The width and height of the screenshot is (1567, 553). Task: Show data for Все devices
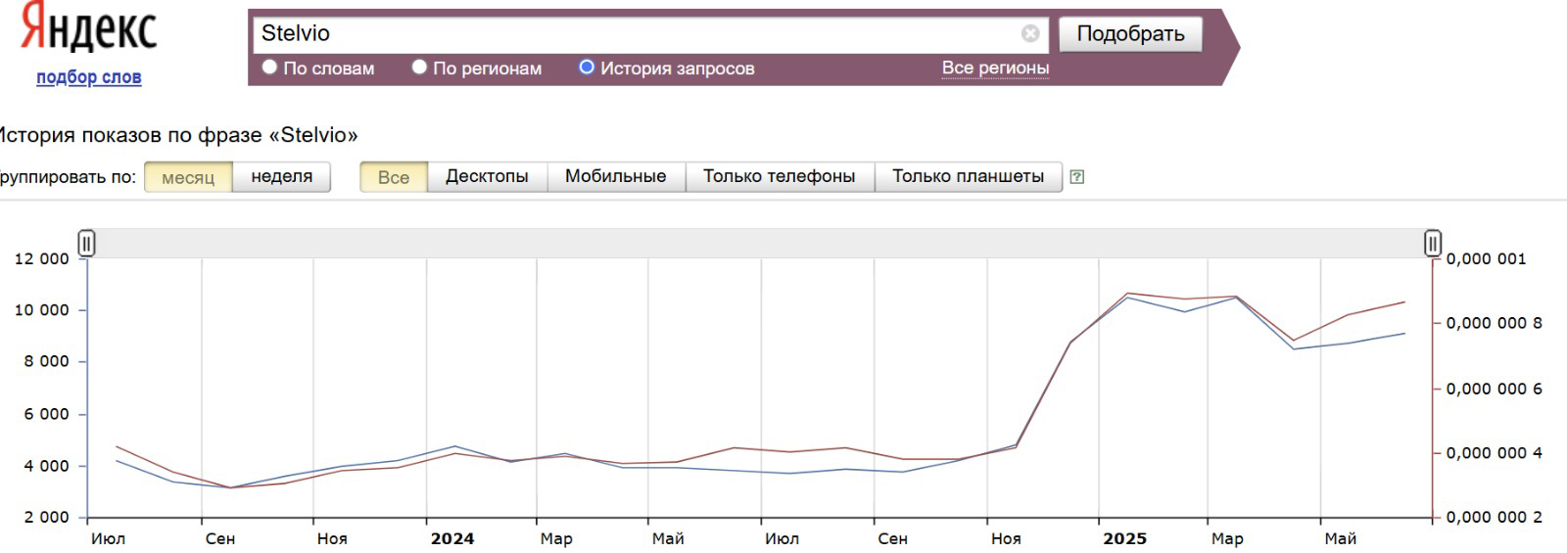(394, 177)
